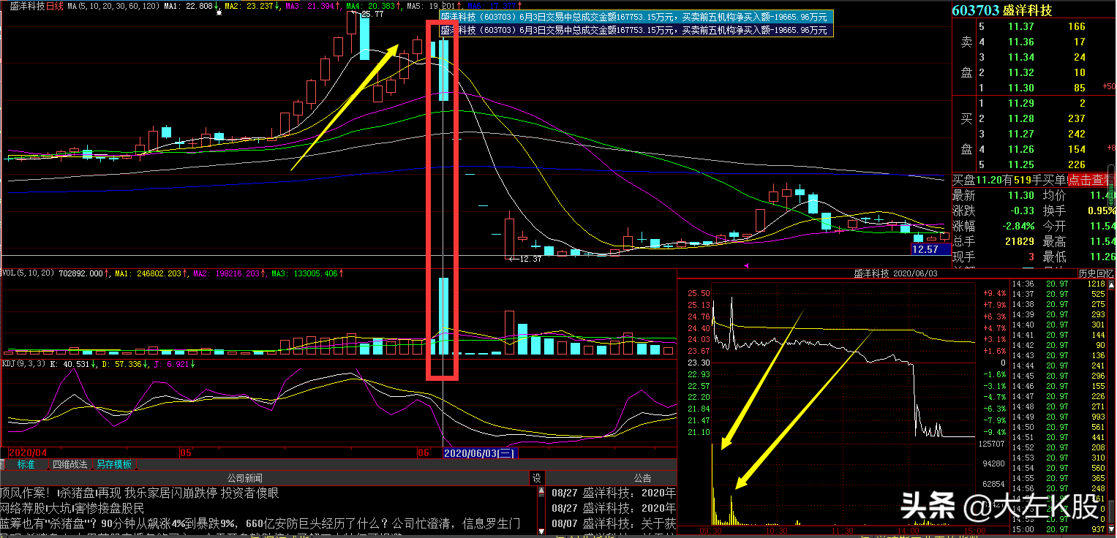Click 点击查看 red button in the order panel

tap(1086, 180)
